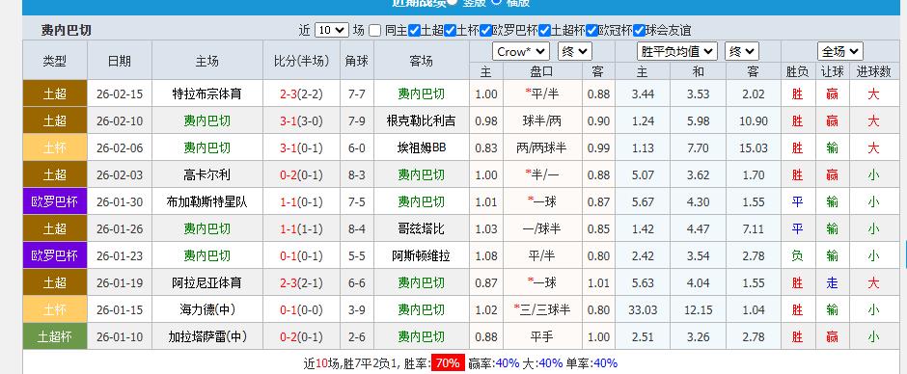Enable the 同主 checkbox
The width and height of the screenshot is (907, 374).
(x=374, y=30)
